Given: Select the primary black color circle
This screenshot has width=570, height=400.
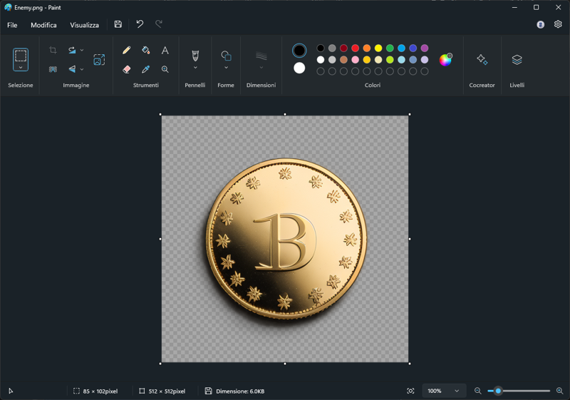Looking at the screenshot, I should pos(299,51).
